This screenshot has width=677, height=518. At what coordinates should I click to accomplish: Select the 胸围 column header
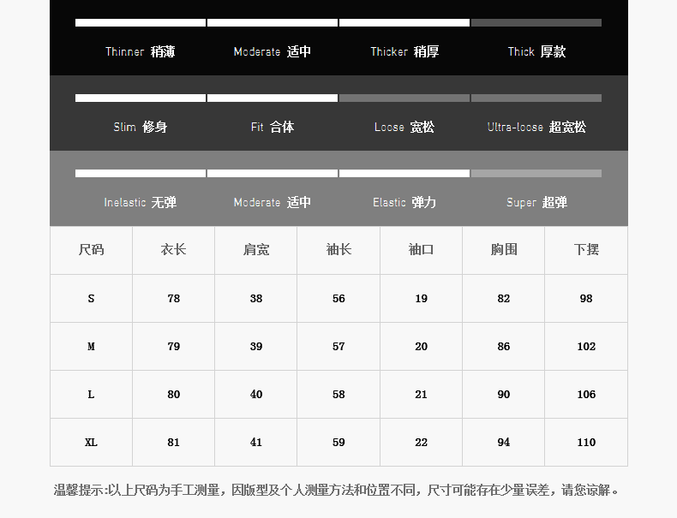504,250
